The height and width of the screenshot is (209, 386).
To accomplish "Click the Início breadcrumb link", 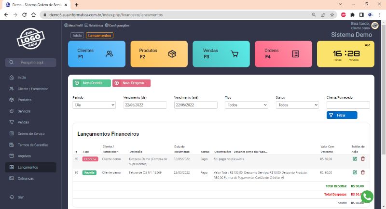I will 77,35.
